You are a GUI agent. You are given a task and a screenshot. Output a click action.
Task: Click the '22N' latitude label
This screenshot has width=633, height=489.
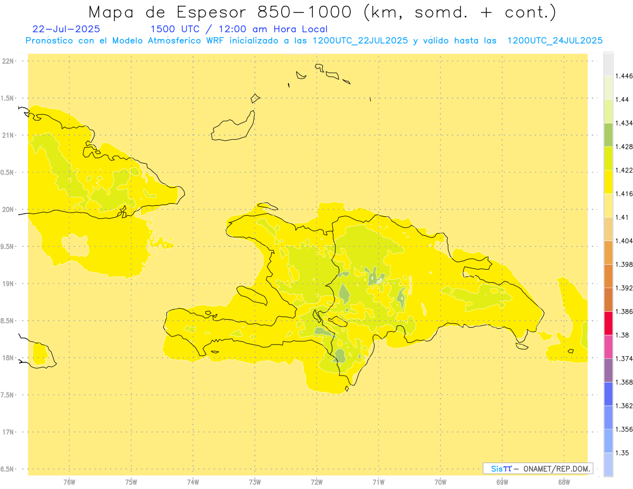tap(8, 61)
